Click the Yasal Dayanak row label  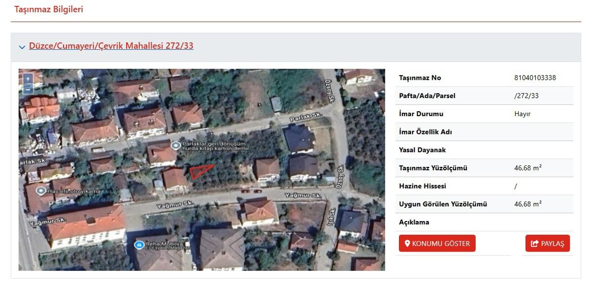(x=422, y=150)
